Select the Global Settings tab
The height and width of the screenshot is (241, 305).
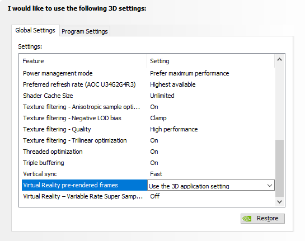pos(35,30)
